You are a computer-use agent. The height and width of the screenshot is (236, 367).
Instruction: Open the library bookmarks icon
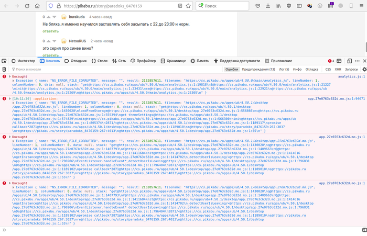(x=278, y=6)
